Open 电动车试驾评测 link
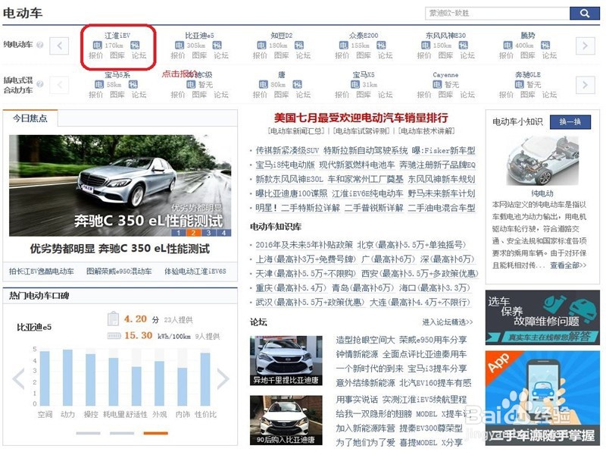 click(x=361, y=131)
